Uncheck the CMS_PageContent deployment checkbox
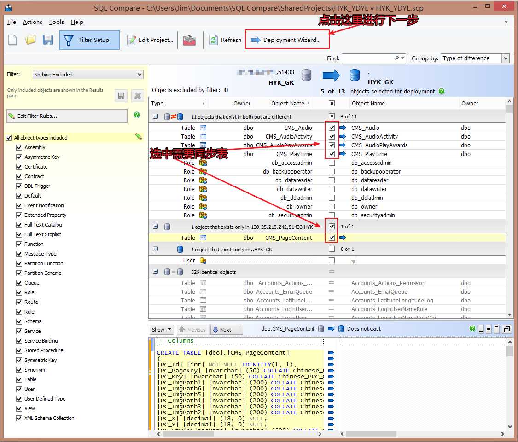This screenshot has width=518, height=442. [332, 238]
